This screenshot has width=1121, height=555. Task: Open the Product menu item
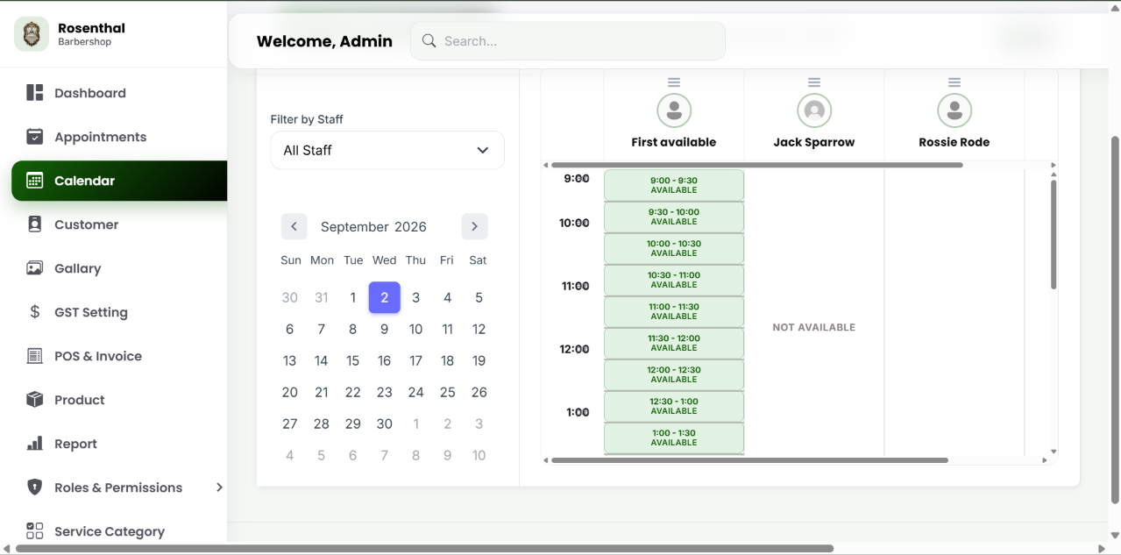(x=119, y=400)
